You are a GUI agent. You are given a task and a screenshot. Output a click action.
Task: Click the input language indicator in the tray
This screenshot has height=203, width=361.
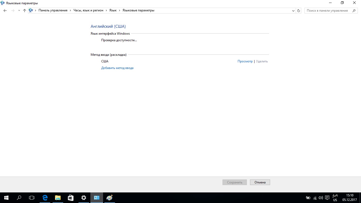pyautogui.click(x=335, y=198)
